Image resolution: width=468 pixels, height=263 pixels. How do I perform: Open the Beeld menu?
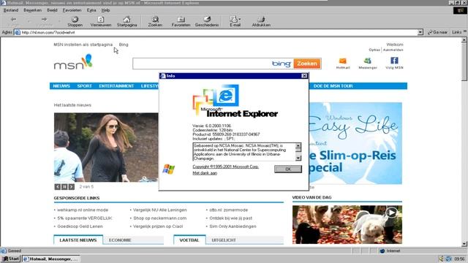point(52,10)
